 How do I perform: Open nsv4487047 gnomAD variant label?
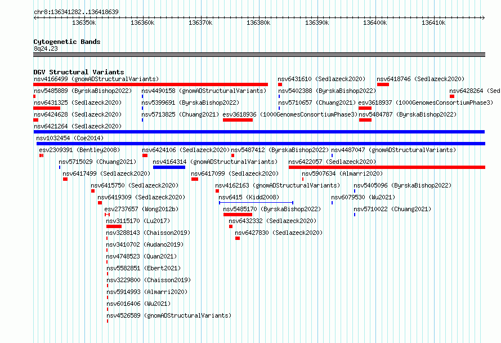[x=393, y=150]
